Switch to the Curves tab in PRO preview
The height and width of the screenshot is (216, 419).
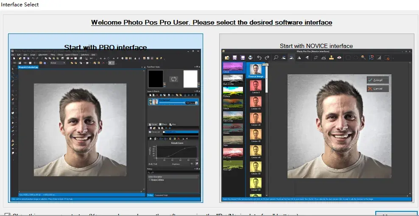coord(154,124)
